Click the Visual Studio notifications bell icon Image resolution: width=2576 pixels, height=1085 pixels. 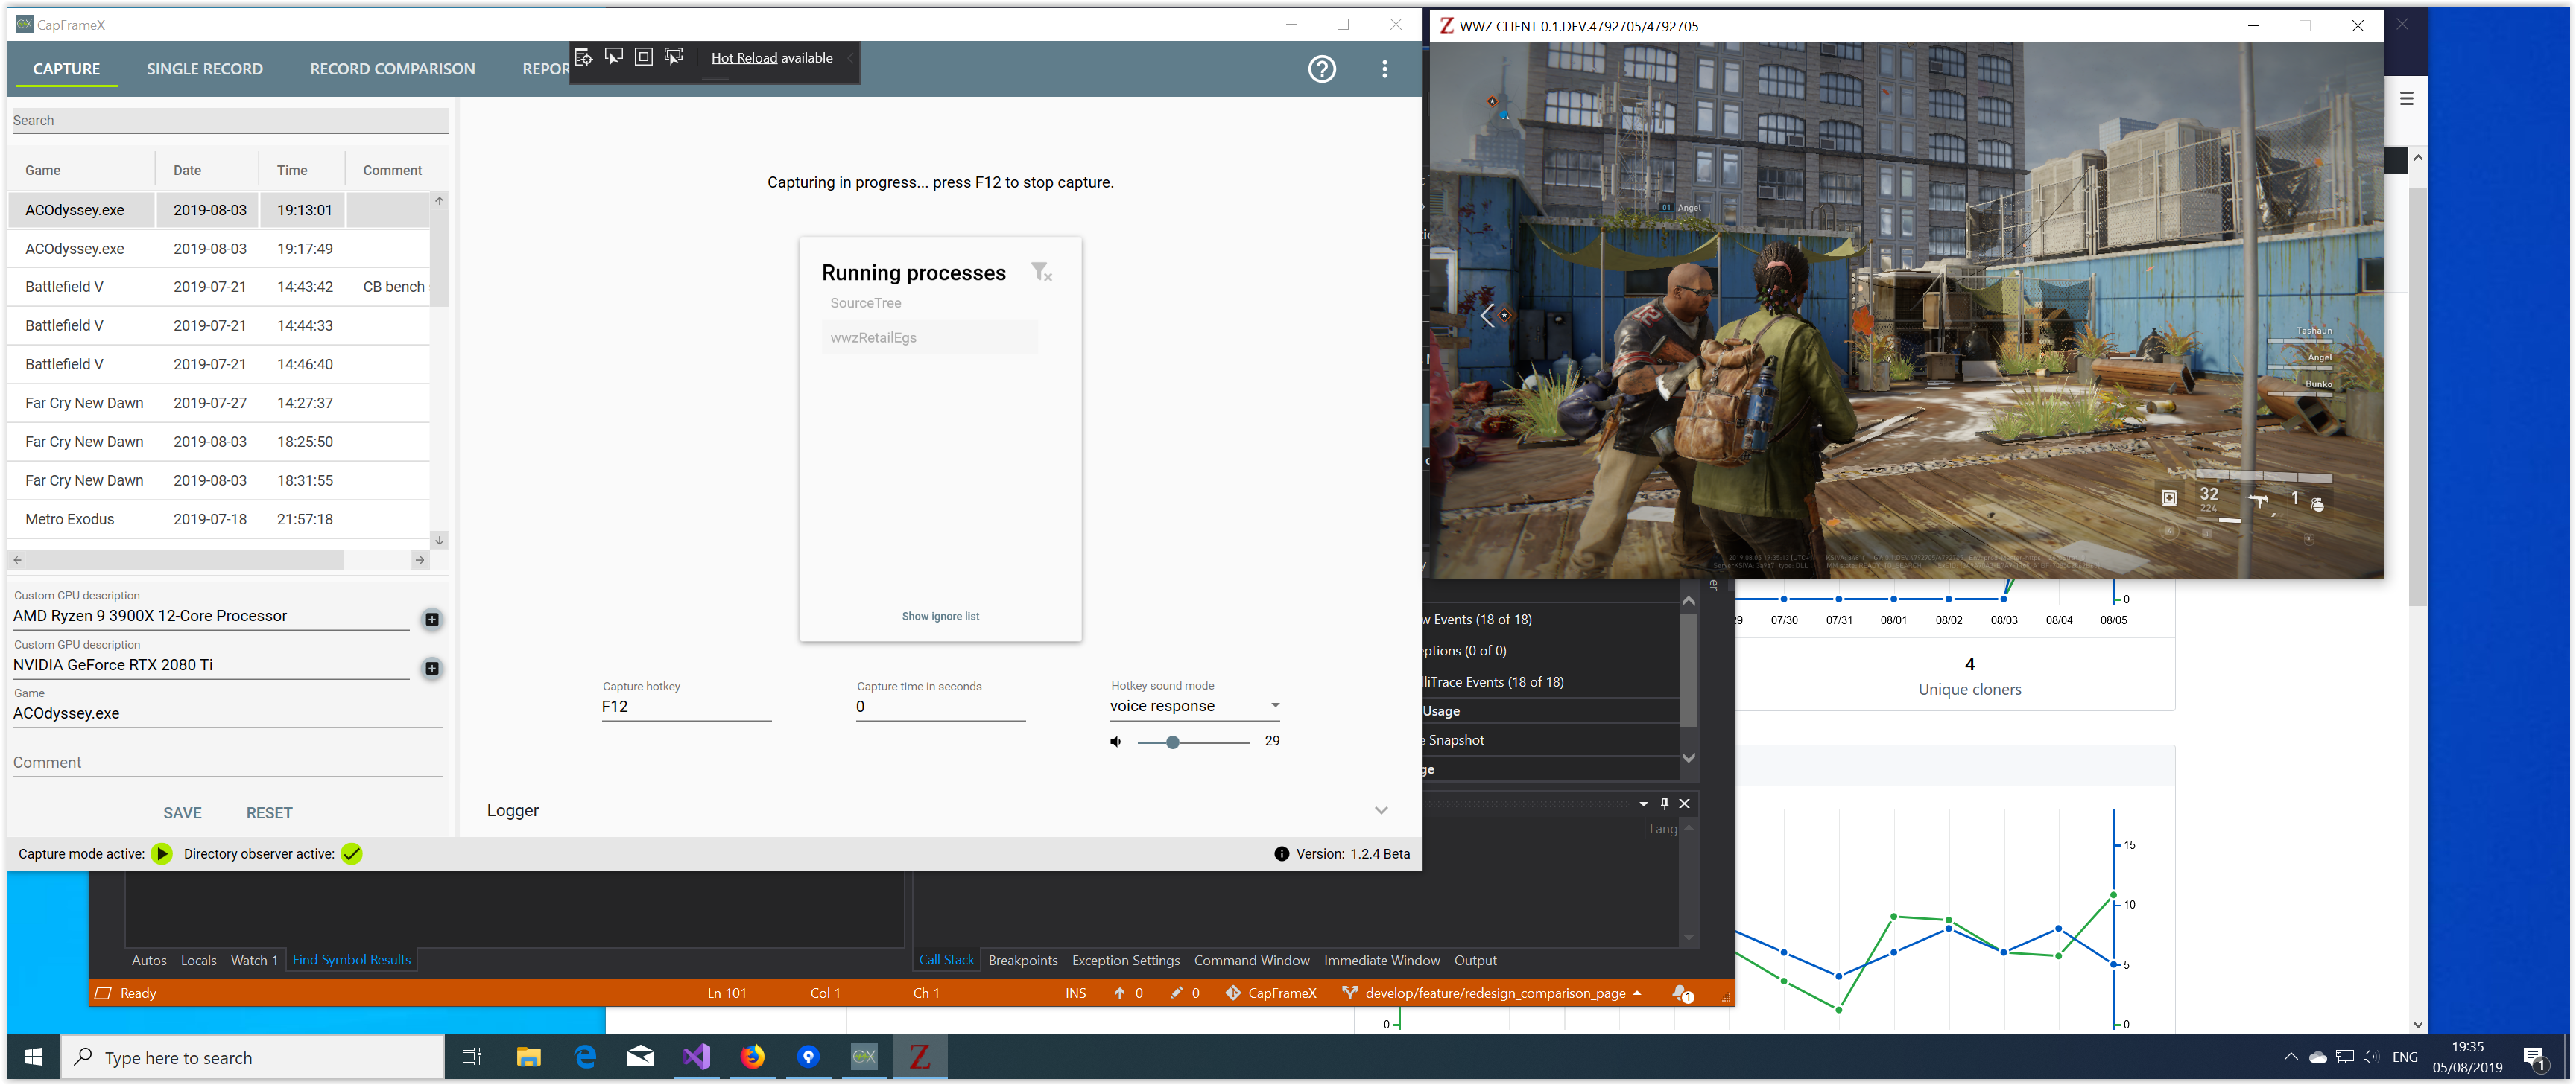tap(1682, 992)
